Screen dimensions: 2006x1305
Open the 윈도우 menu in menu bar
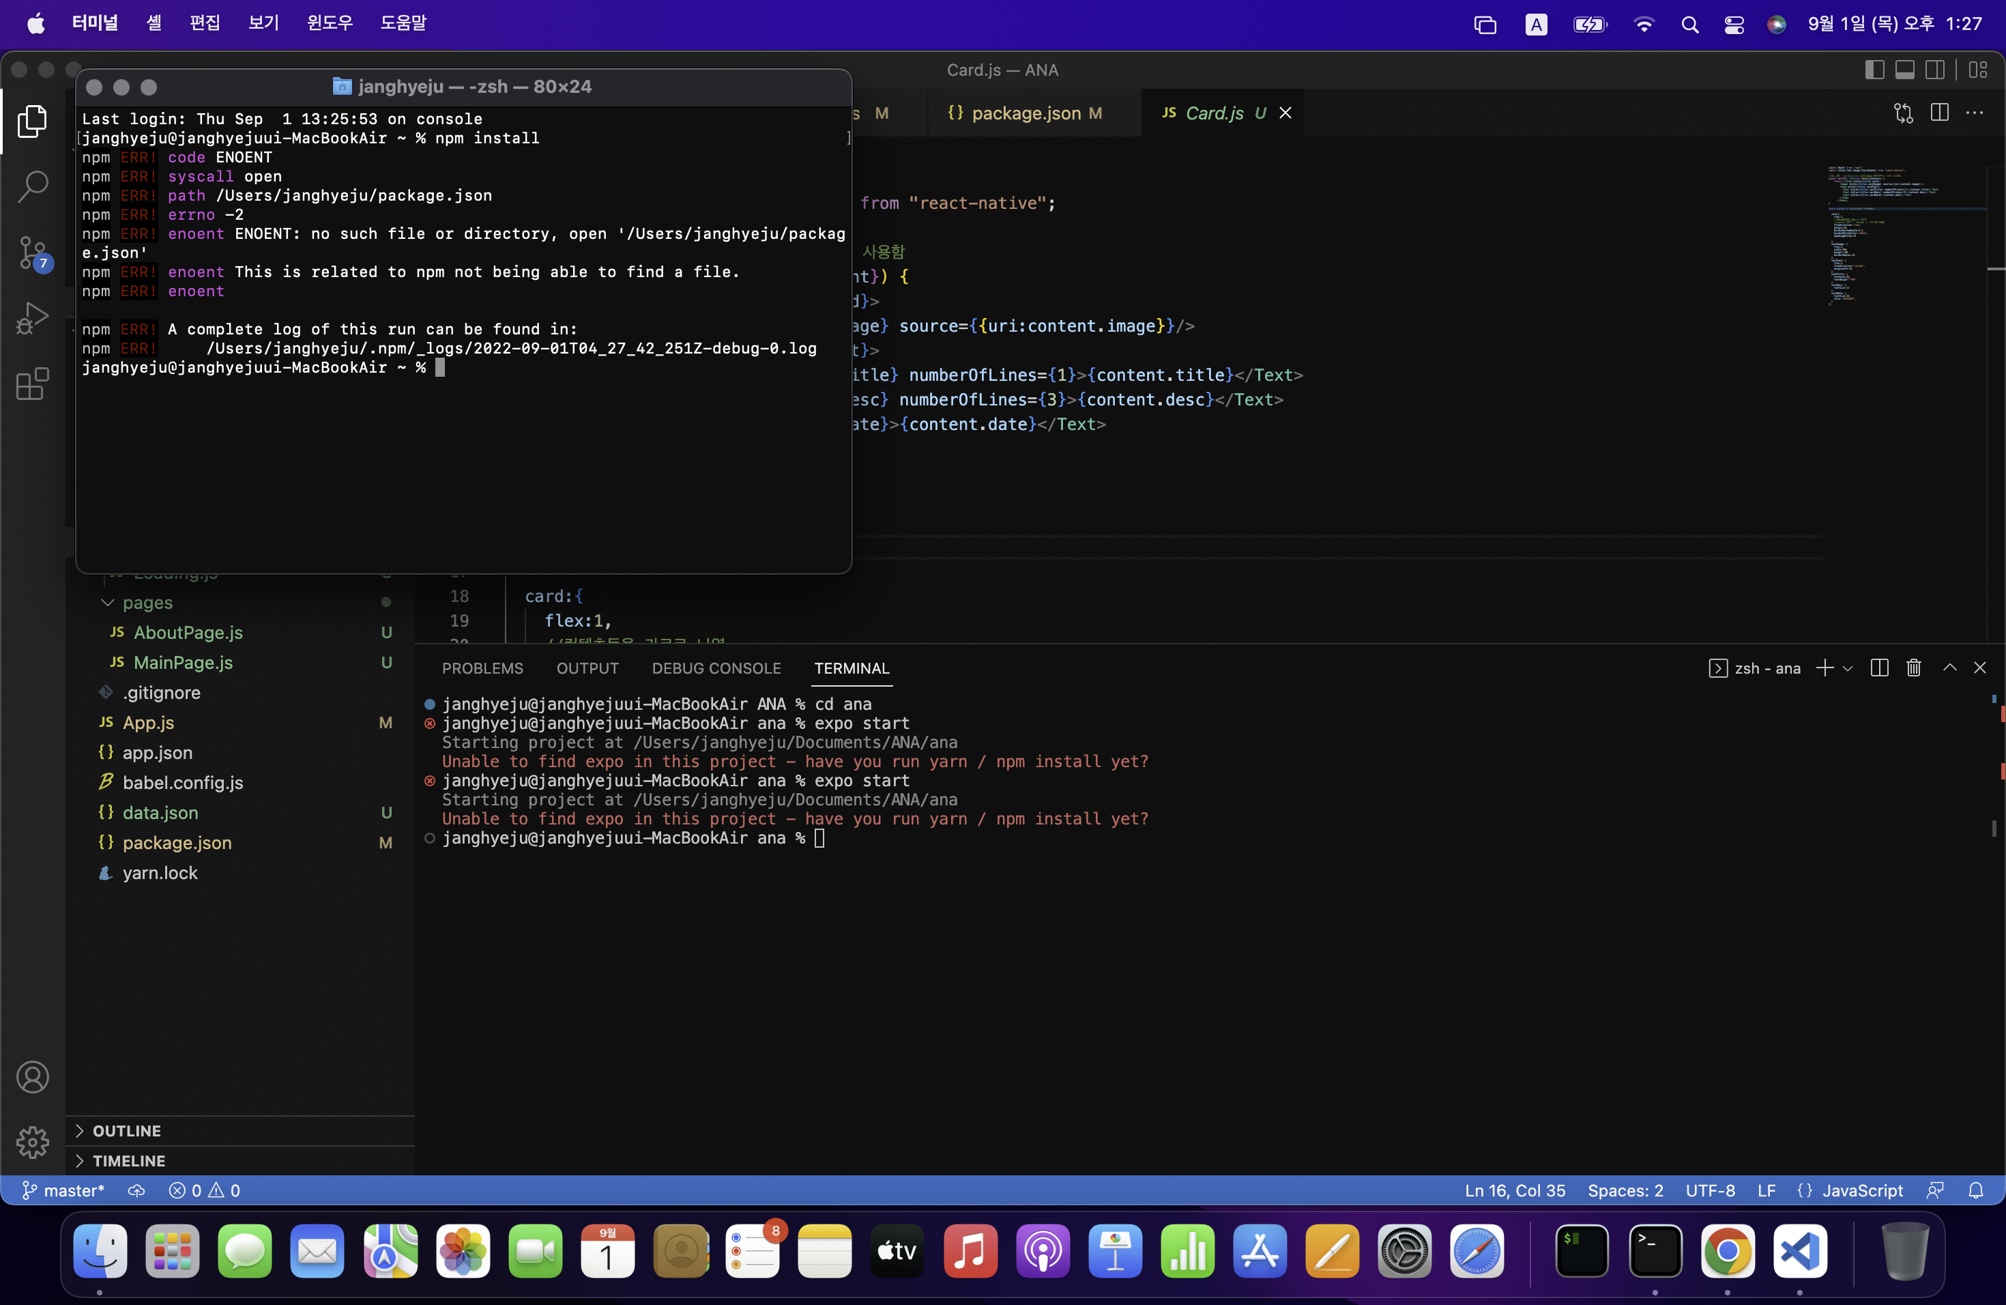[330, 24]
